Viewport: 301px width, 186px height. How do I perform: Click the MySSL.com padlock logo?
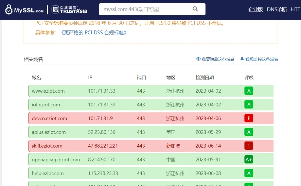(x=24, y=9)
